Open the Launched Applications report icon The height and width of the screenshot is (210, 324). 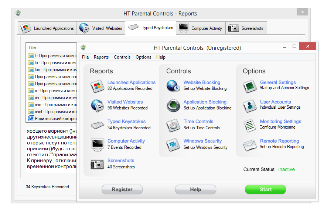click(97, 86)
